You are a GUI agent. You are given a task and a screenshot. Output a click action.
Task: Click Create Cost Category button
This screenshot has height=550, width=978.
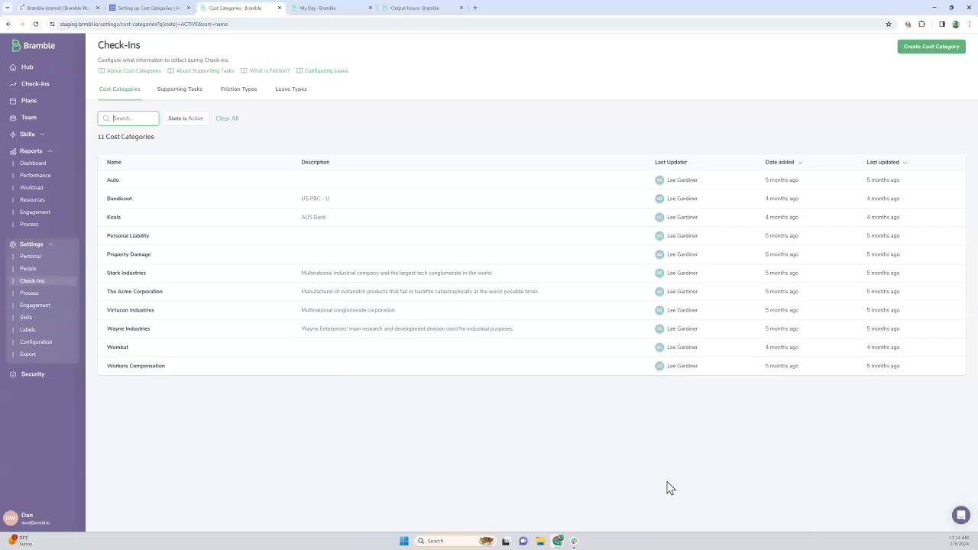click(931, 47)
